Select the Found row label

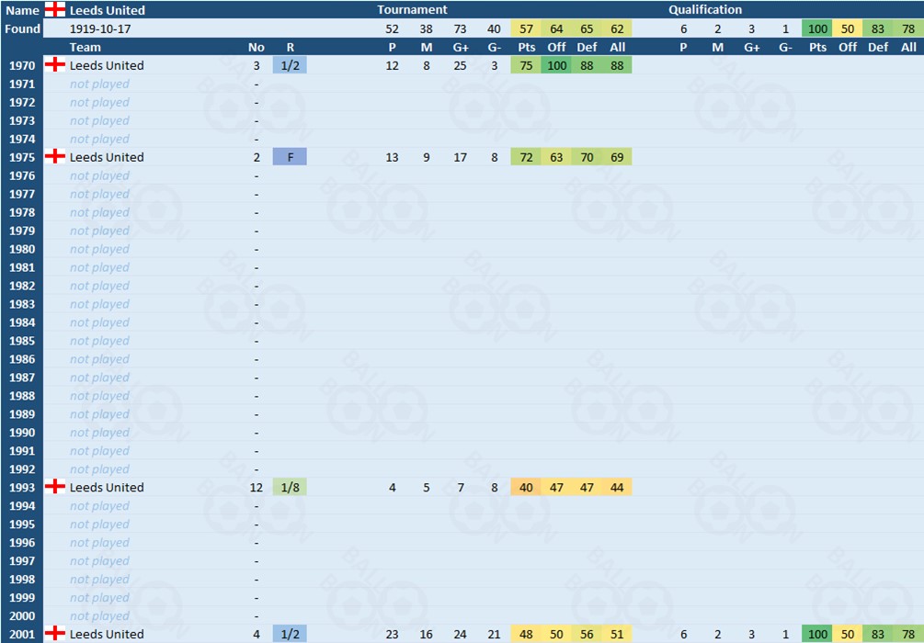(22, 28)
